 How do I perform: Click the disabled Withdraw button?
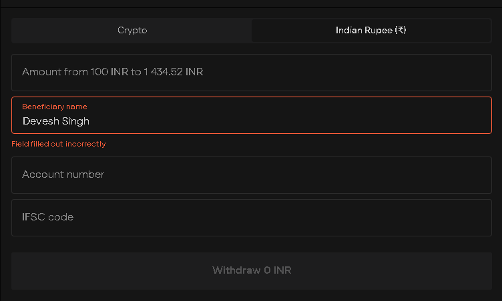tap(252, 270)
